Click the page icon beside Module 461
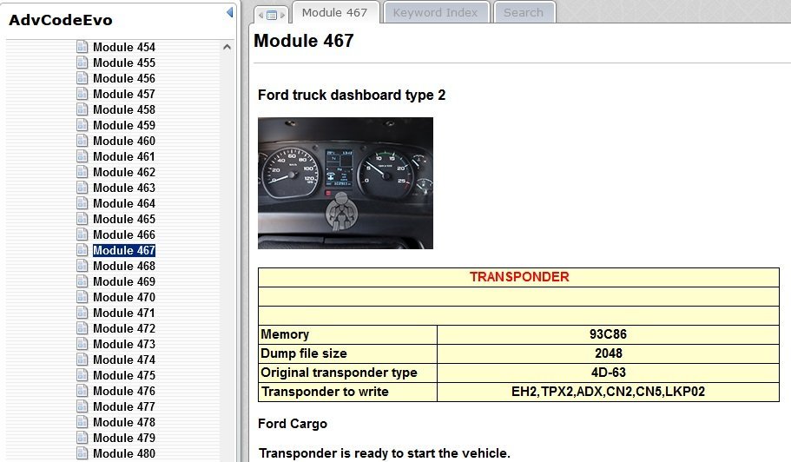 tap(82, 156)
